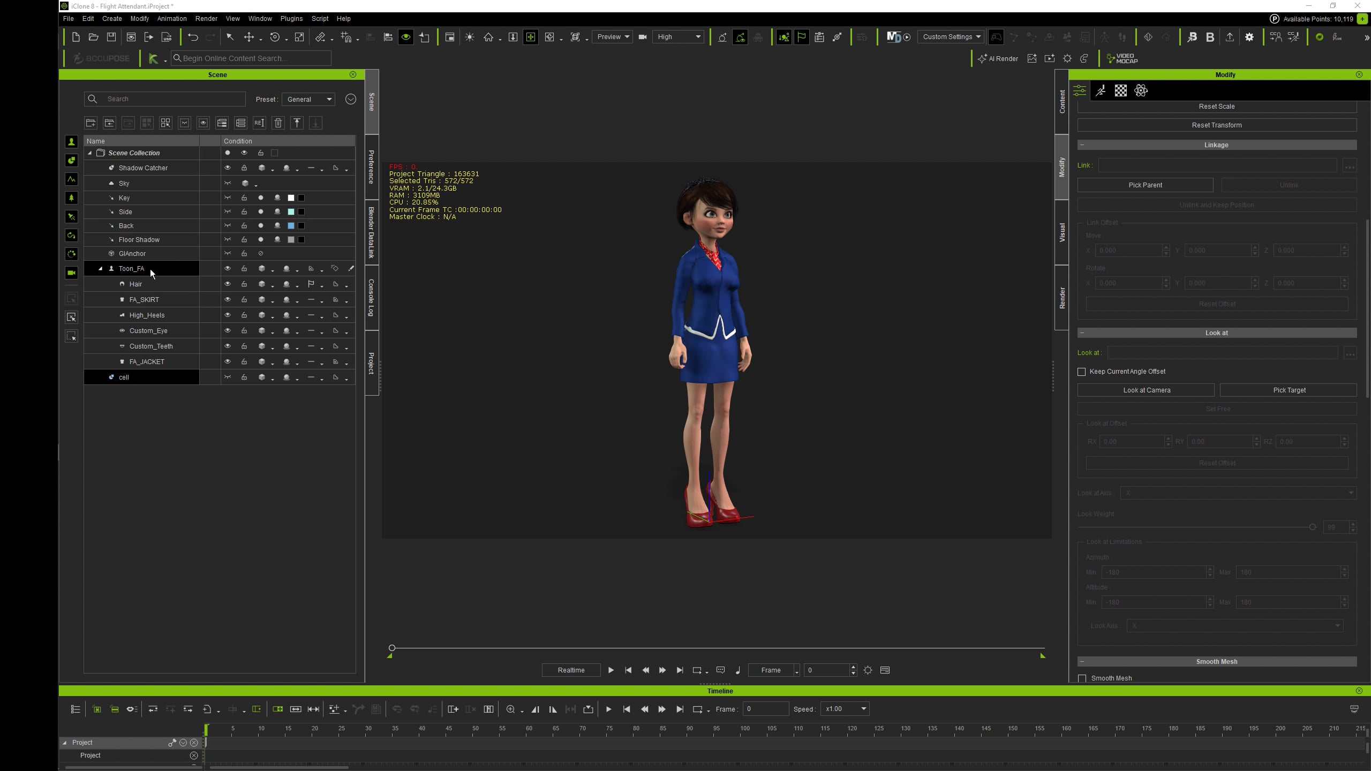Collapse the Toon_FA tree node
The height and width of the screenshot is (771, 1371).
click(100, 269)
